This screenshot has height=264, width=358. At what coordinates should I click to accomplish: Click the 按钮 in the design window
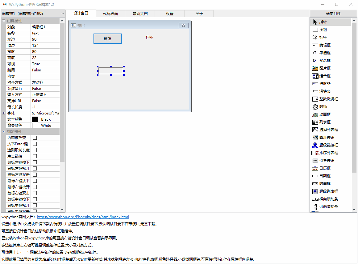point(107,39)
